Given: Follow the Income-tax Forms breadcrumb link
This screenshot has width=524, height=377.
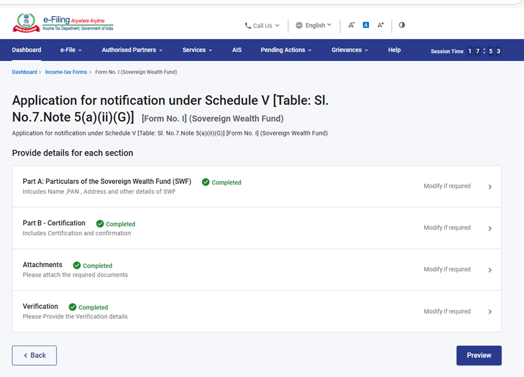Looking at the screenshot, I should pyautogui.click(x=66, y=72).
